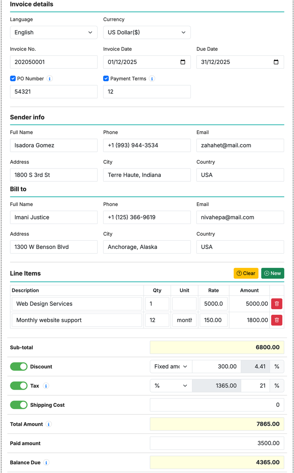Change currency using the US Dollar dropdown
This screenshot has height=473, width=294.
(x=147, y=32)
